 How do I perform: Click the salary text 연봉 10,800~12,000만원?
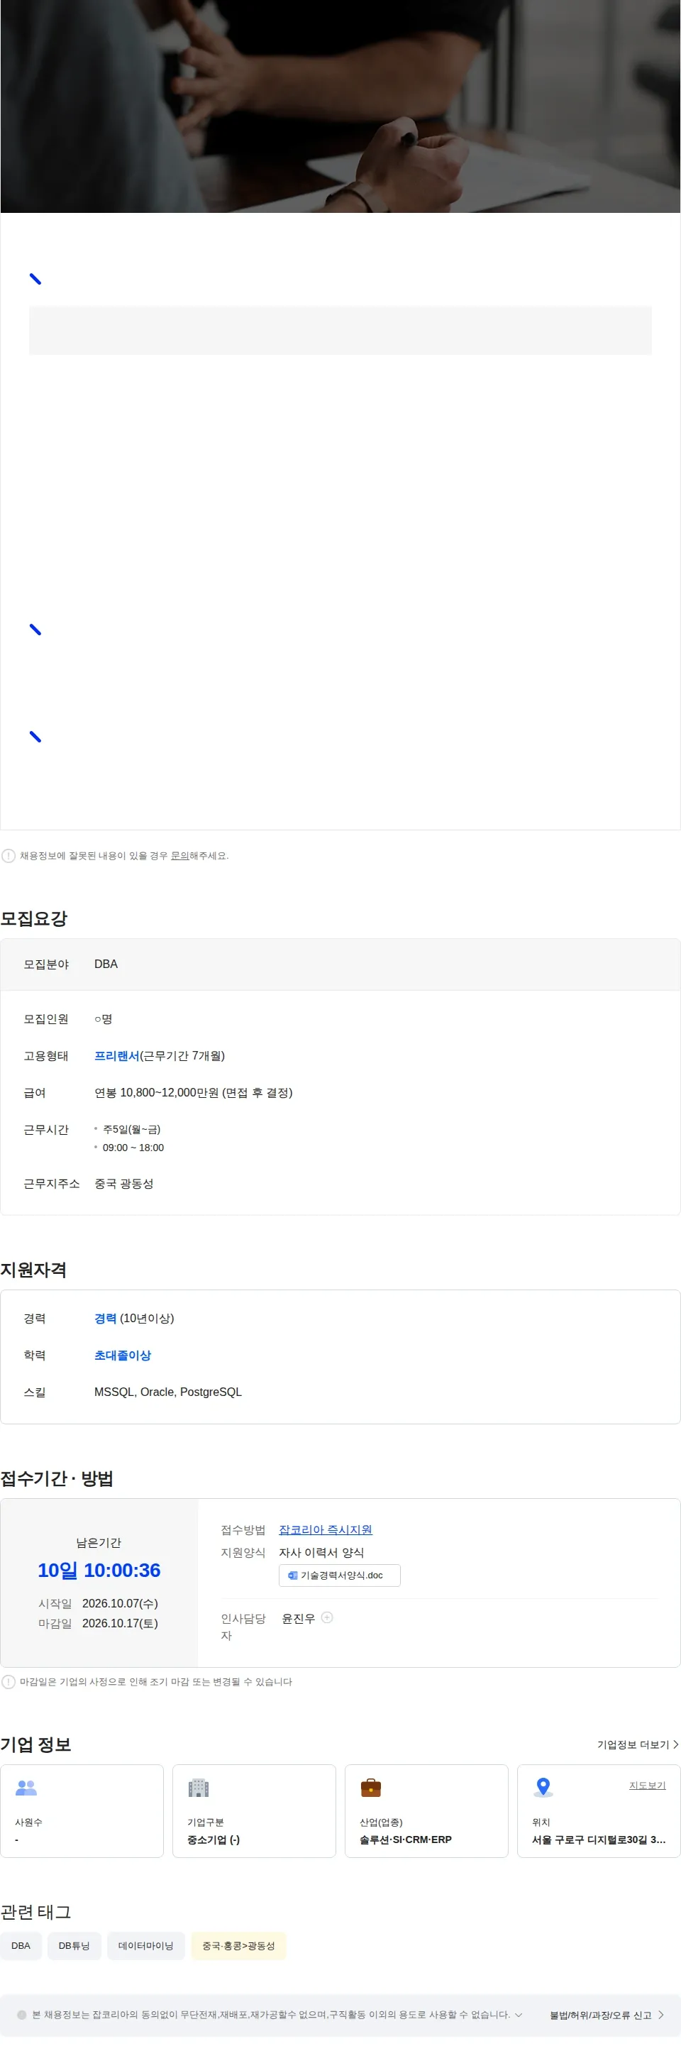(194, 1092)
